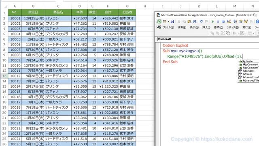
Task: Click the 担当者 header cell
Action: tap(127, 12)
